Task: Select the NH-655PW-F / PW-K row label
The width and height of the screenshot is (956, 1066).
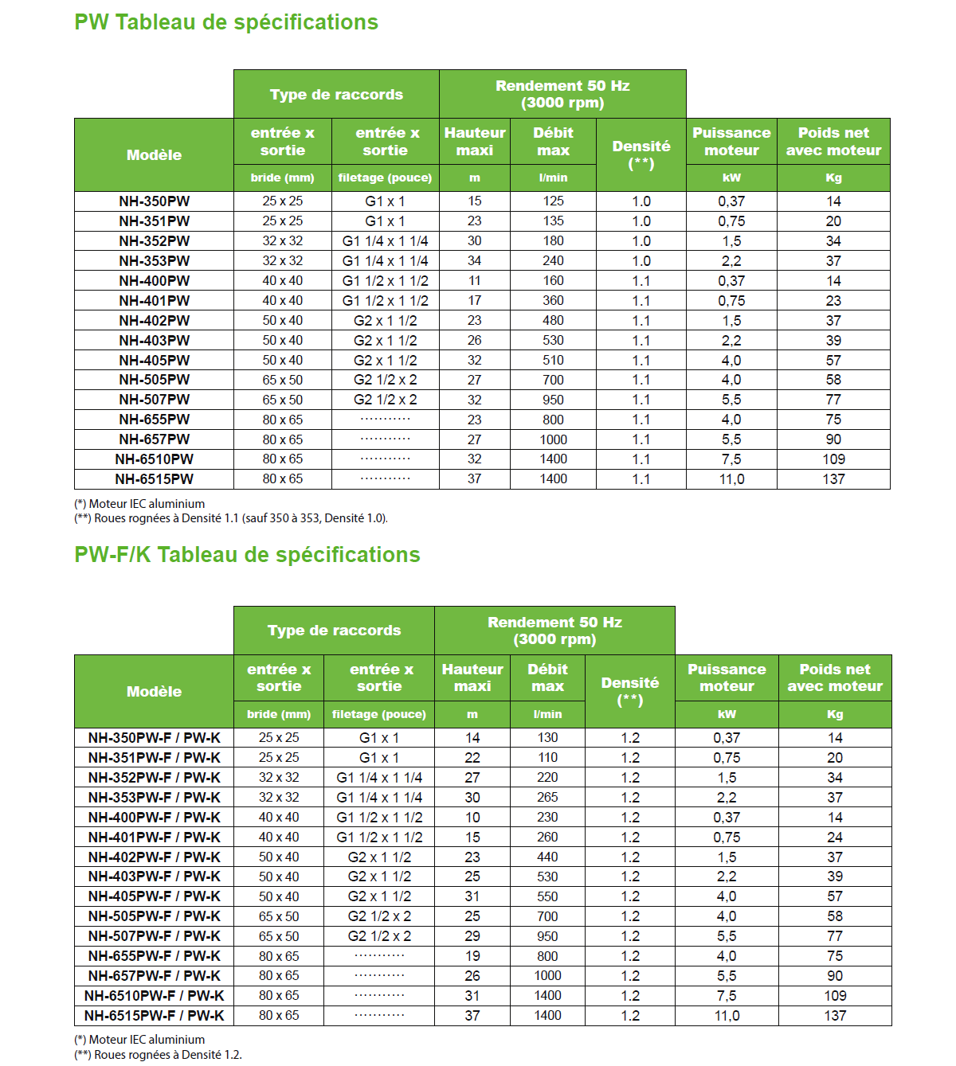Action: click(154, 956)
